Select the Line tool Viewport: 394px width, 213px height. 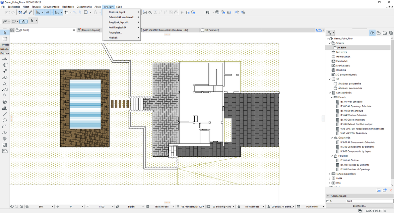pos(5,114)
